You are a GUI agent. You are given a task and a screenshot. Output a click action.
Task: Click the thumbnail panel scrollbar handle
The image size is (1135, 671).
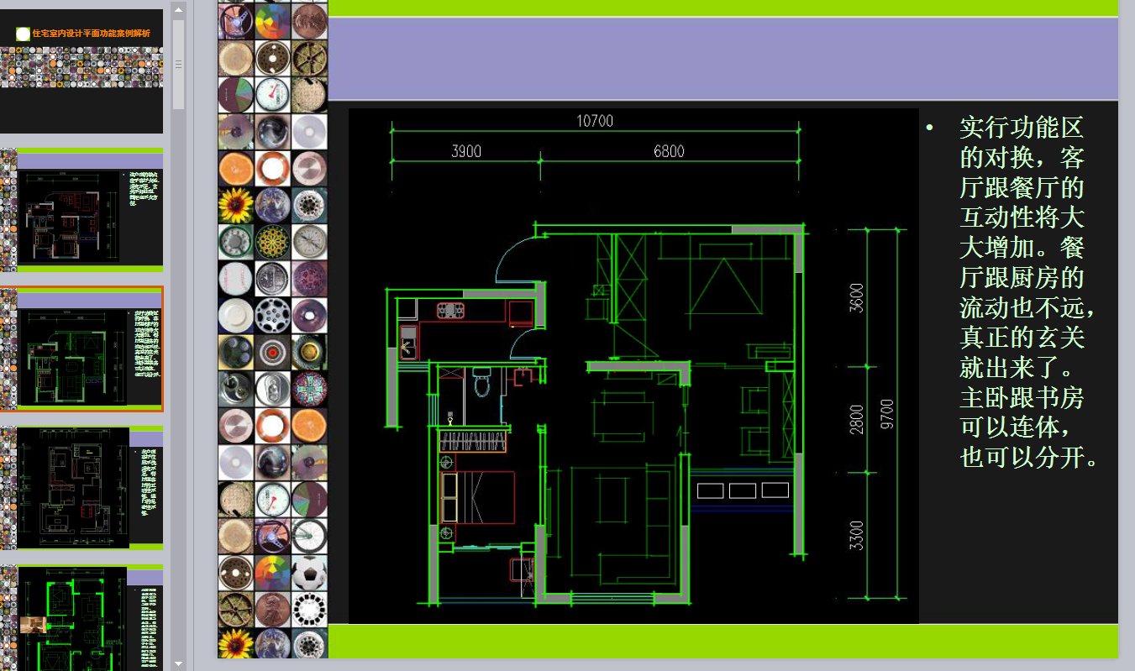coord(178,65)
